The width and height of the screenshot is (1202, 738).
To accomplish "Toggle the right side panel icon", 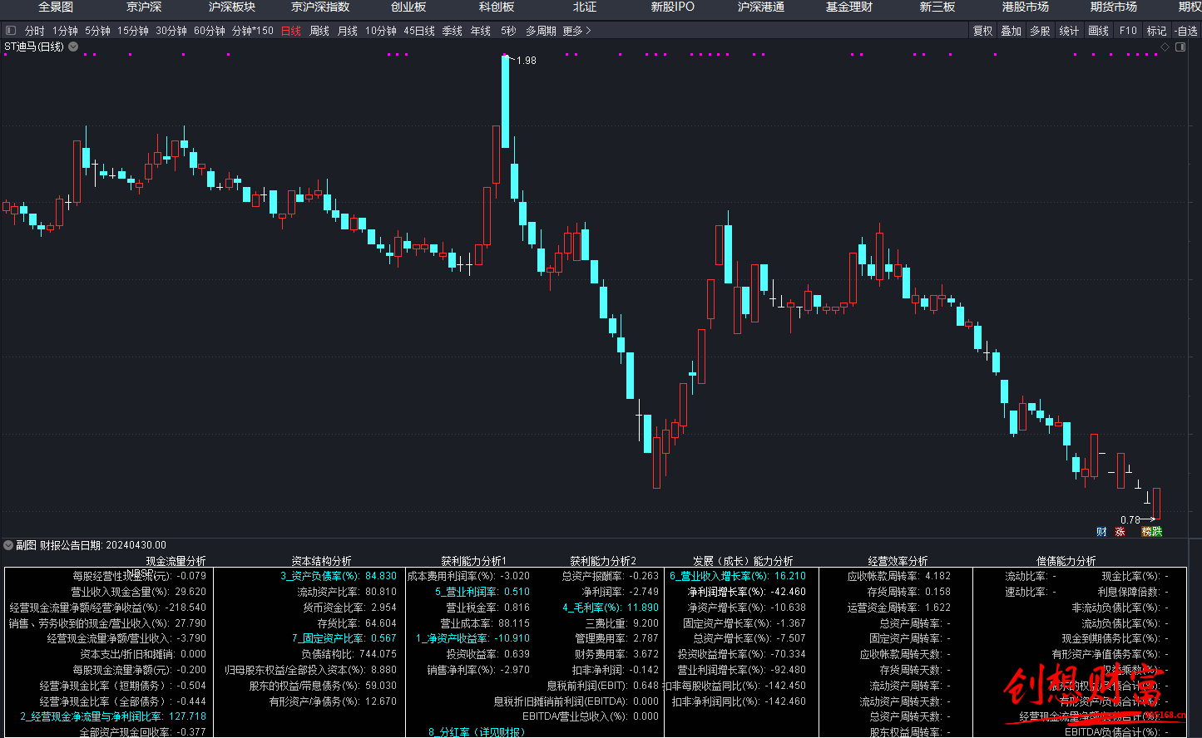I will [1180, 47].
